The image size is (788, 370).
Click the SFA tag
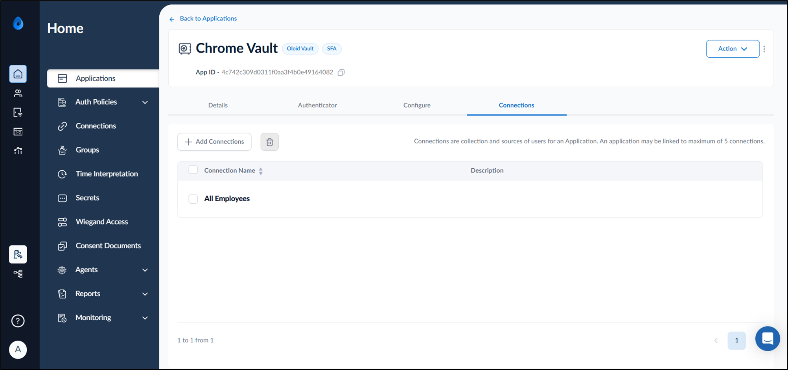(332, 49)
